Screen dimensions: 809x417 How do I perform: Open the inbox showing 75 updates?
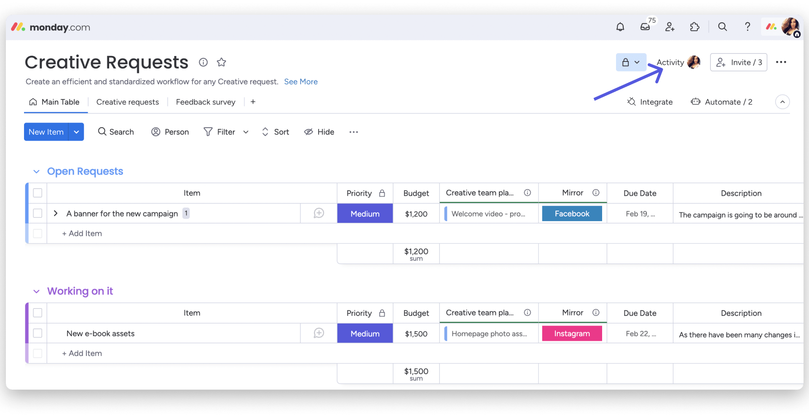[645, 27]
